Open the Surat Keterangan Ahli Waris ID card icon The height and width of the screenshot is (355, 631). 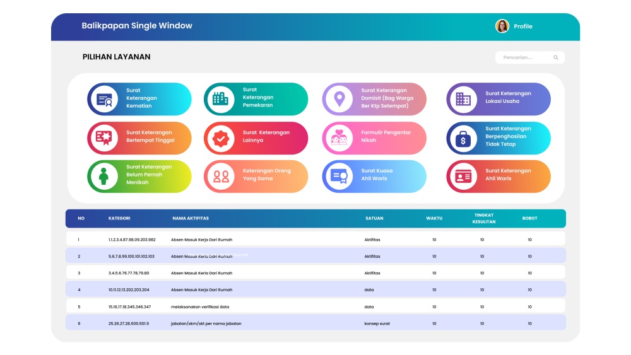tap(463, 177)
